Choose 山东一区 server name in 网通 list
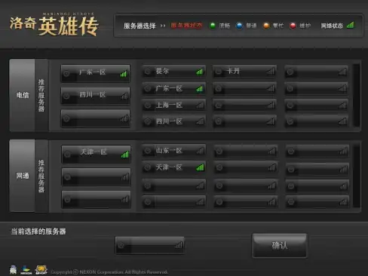 pyautogui.click(x=169, y=151)
